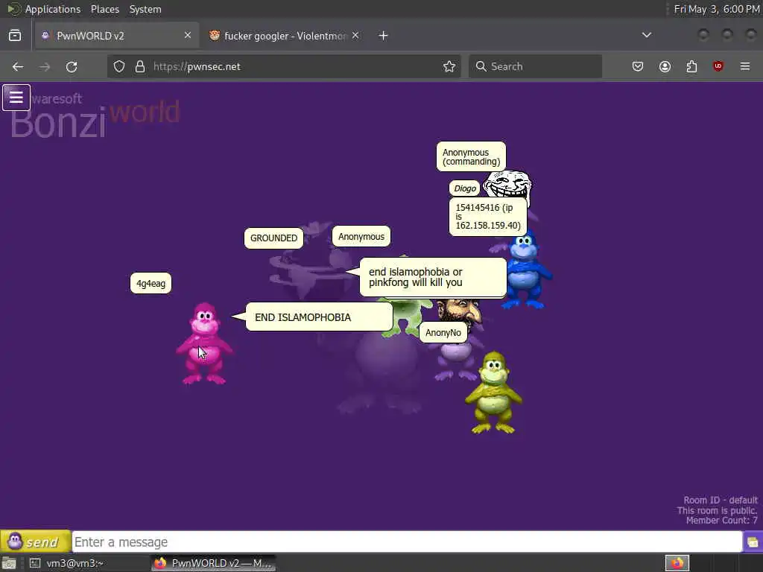763x572 pixels.
Task: Bookmark this page with the star
Action: pos(449,66)
